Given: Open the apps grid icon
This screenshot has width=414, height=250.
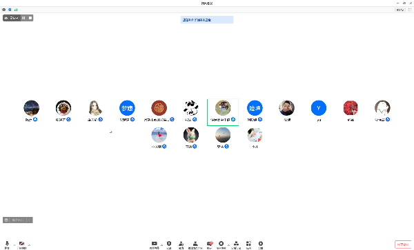Looking at the screenshot, I should tap(248, 244).
